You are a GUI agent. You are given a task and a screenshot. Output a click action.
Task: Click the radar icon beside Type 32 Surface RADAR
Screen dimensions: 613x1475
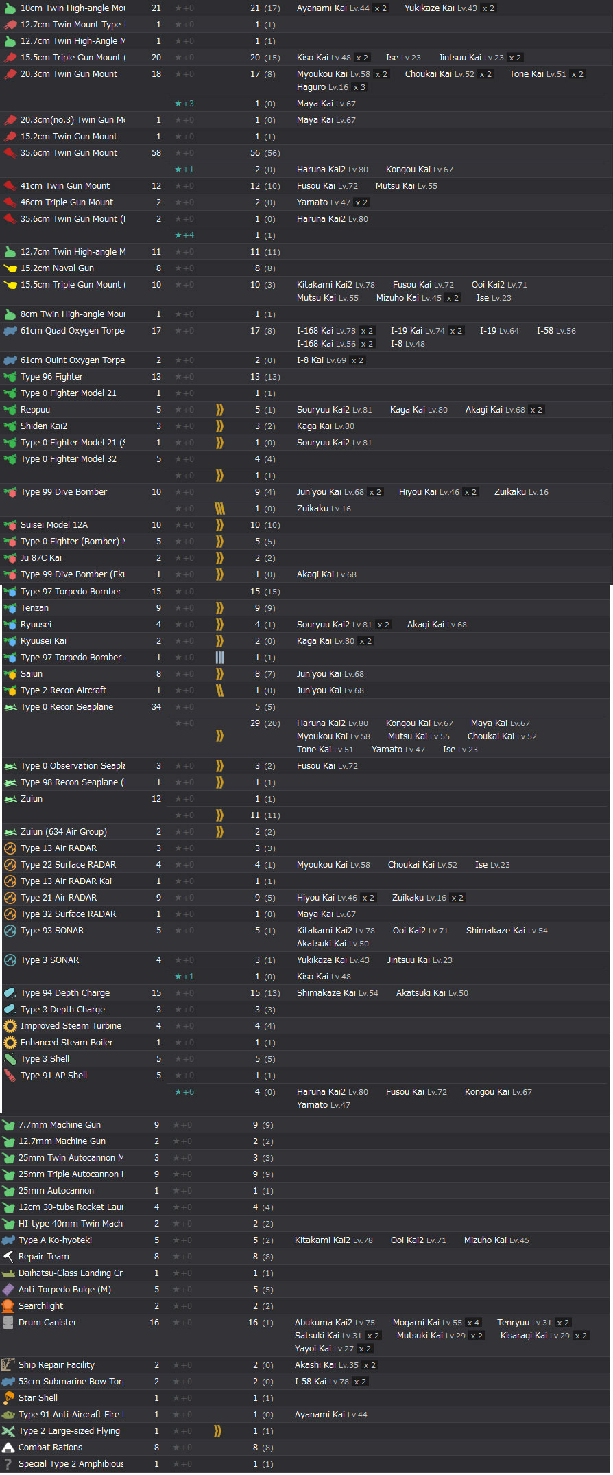click(x=10, y=914)
